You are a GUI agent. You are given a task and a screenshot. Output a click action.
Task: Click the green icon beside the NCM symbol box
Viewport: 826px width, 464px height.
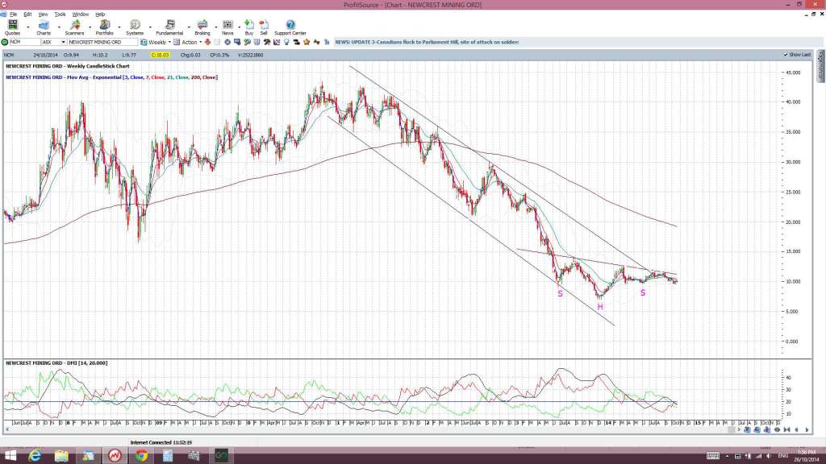pyautogui.click(x=5, y=42)
